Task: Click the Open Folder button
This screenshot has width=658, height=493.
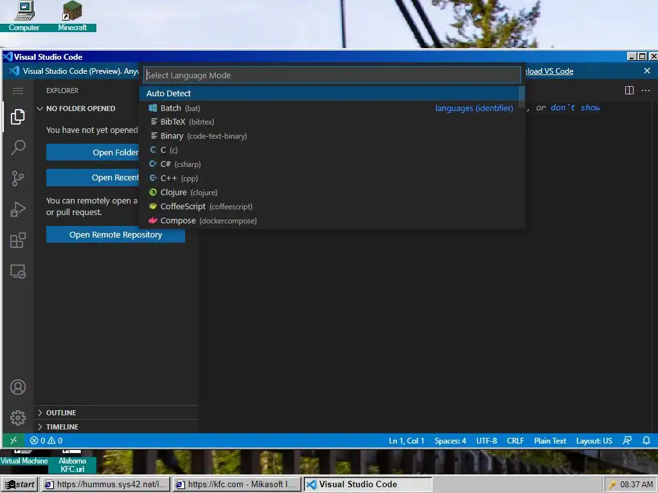Action: tap(93, 153)
